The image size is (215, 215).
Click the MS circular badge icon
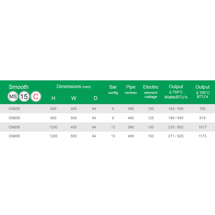13,96
